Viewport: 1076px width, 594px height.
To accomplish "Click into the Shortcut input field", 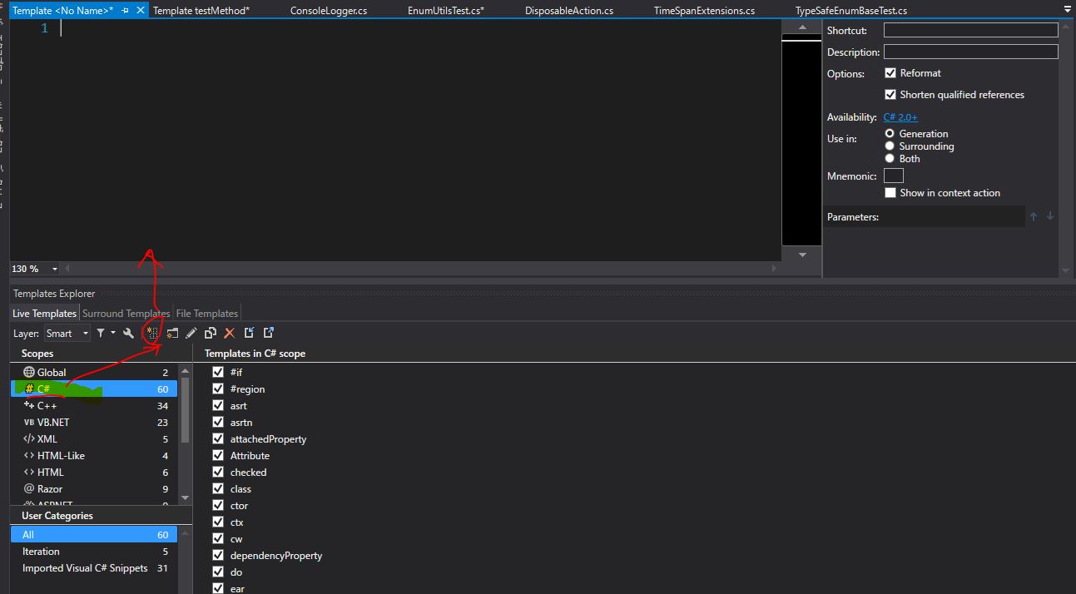I will point(970,30).
